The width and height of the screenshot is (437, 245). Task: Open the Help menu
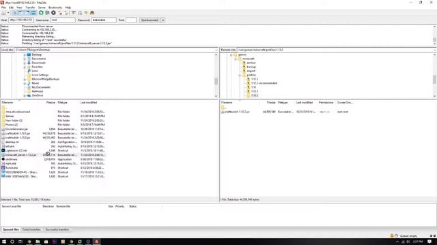68,7
